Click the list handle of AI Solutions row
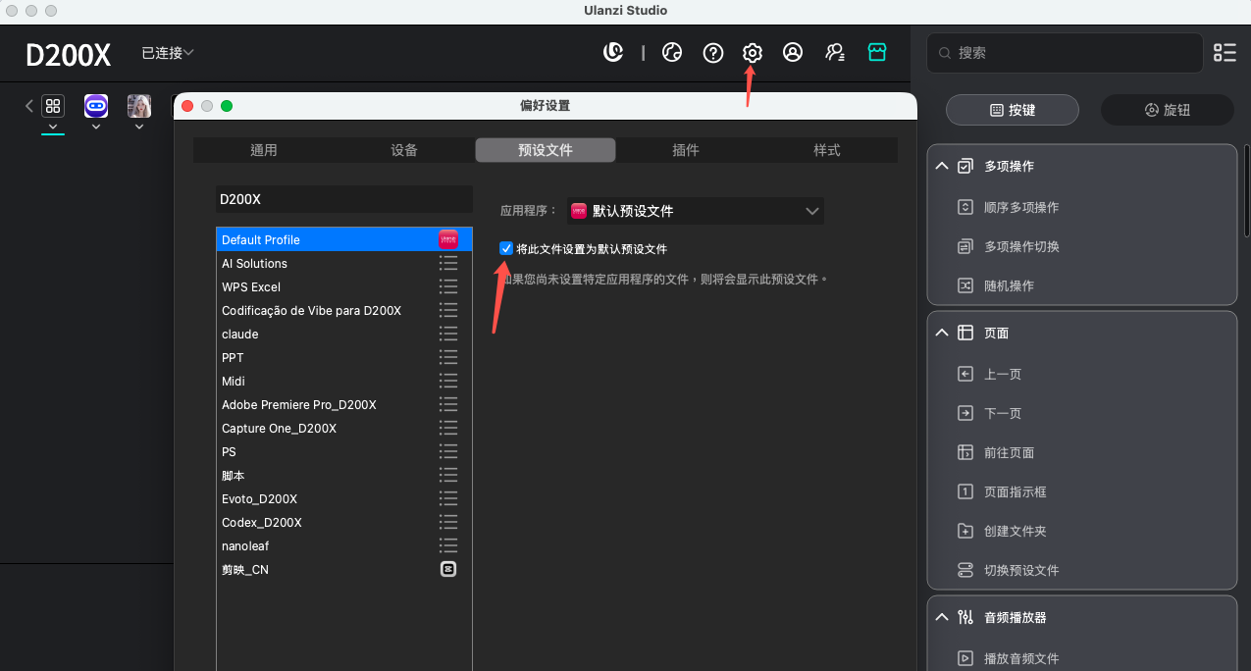1251x671 pixels. pos(448,263)
